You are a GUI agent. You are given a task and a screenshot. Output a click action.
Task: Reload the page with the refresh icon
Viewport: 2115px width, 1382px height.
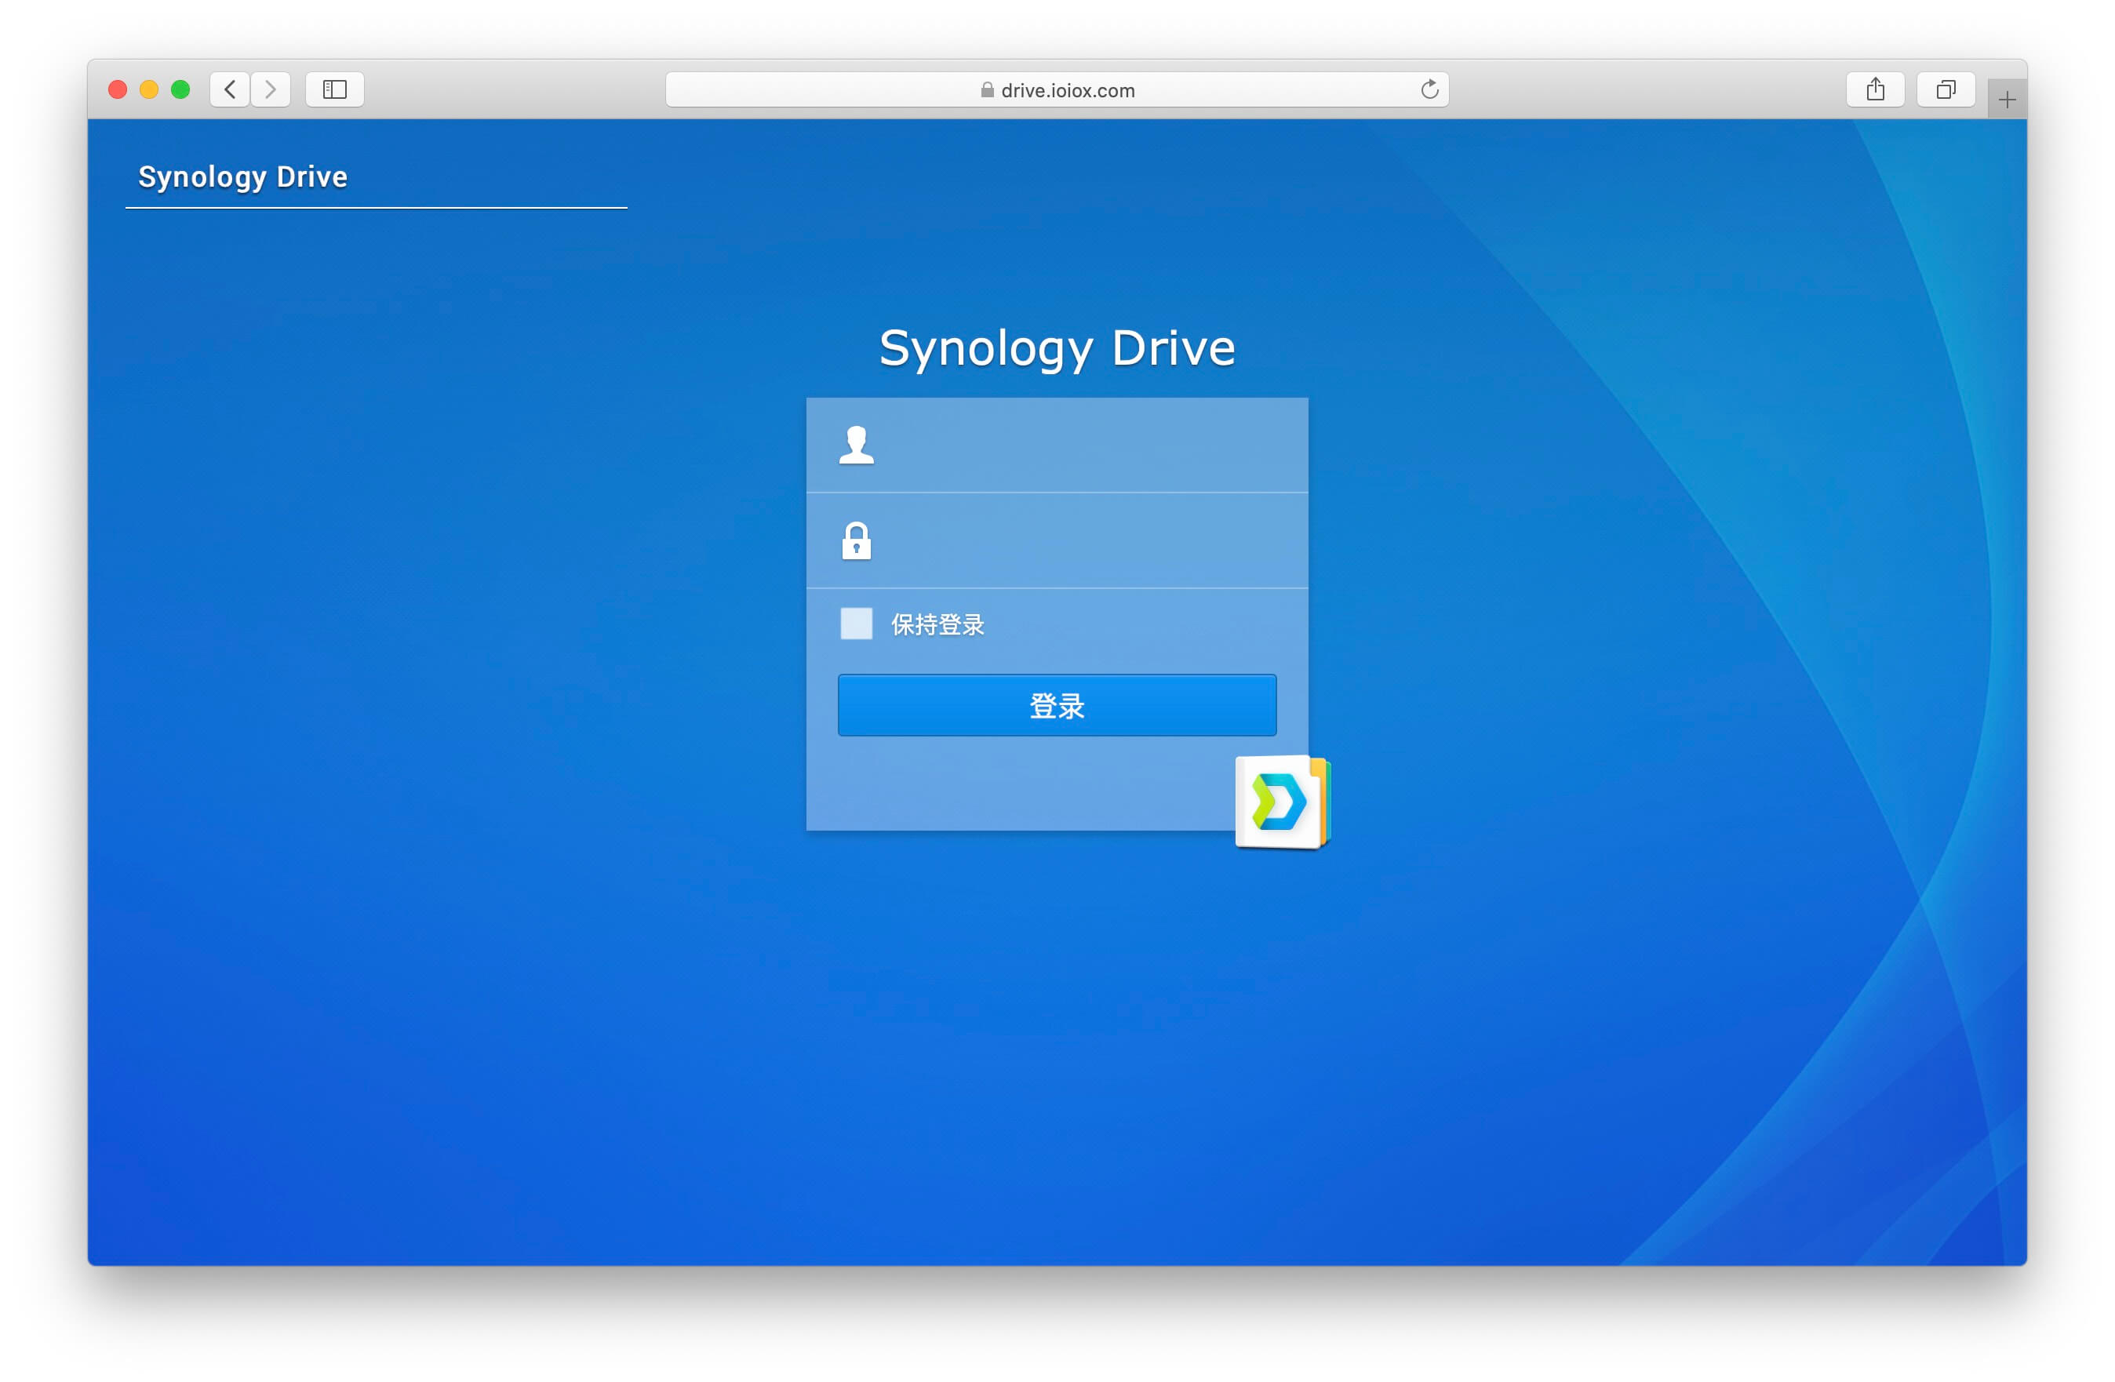point(1429,89)
